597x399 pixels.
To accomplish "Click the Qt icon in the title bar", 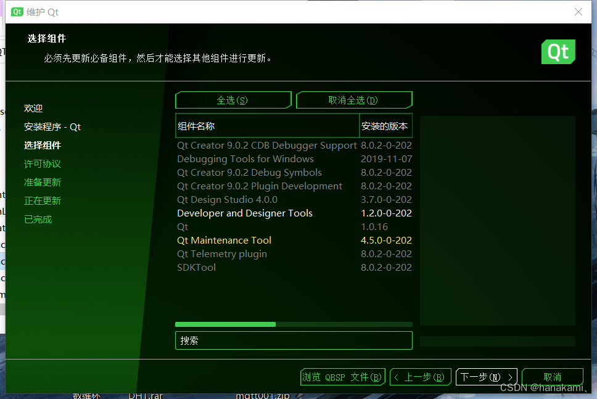I will tap(17, 12).
